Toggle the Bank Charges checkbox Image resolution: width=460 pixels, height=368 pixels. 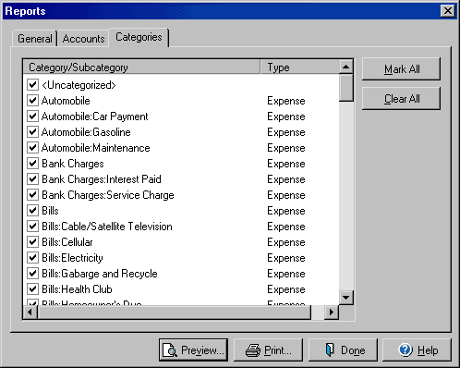32,163
